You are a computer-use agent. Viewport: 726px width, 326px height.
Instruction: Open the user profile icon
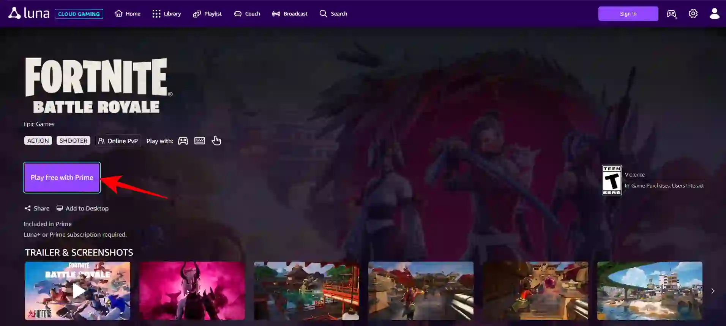click(714, 14)
